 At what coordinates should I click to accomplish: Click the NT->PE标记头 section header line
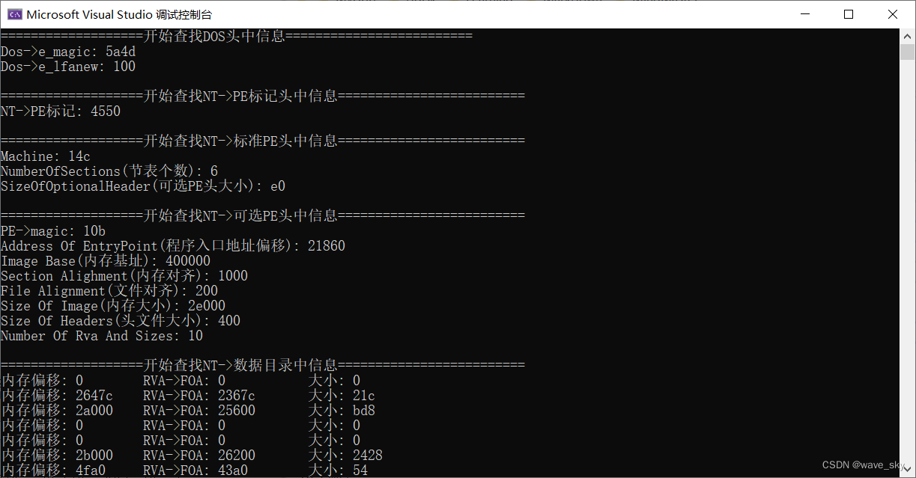263,96
